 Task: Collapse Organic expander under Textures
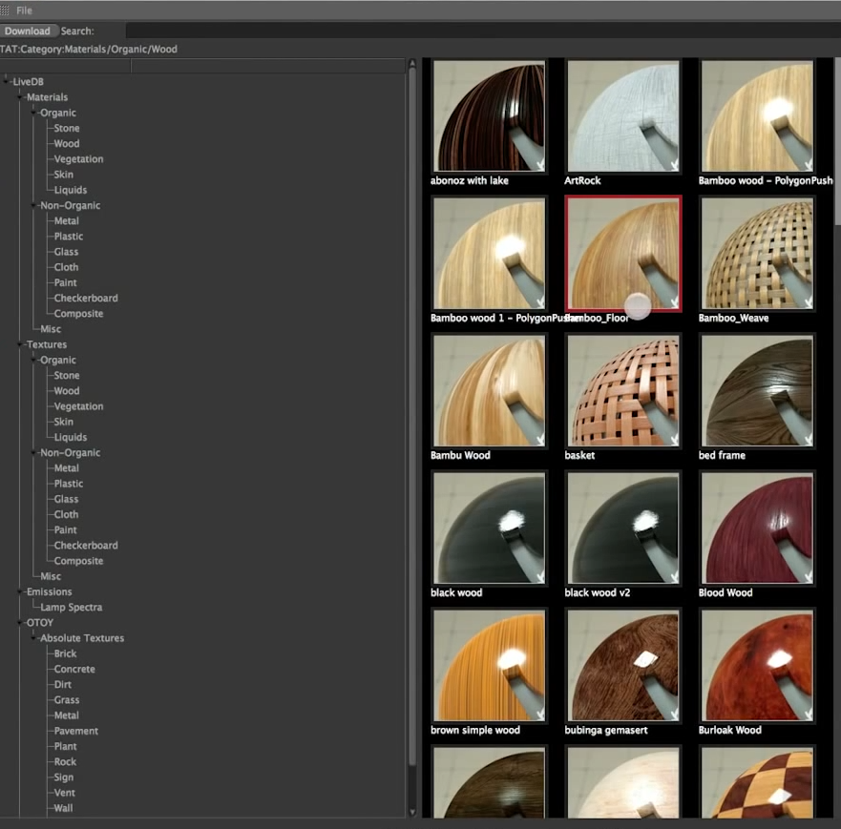point(33,360)
